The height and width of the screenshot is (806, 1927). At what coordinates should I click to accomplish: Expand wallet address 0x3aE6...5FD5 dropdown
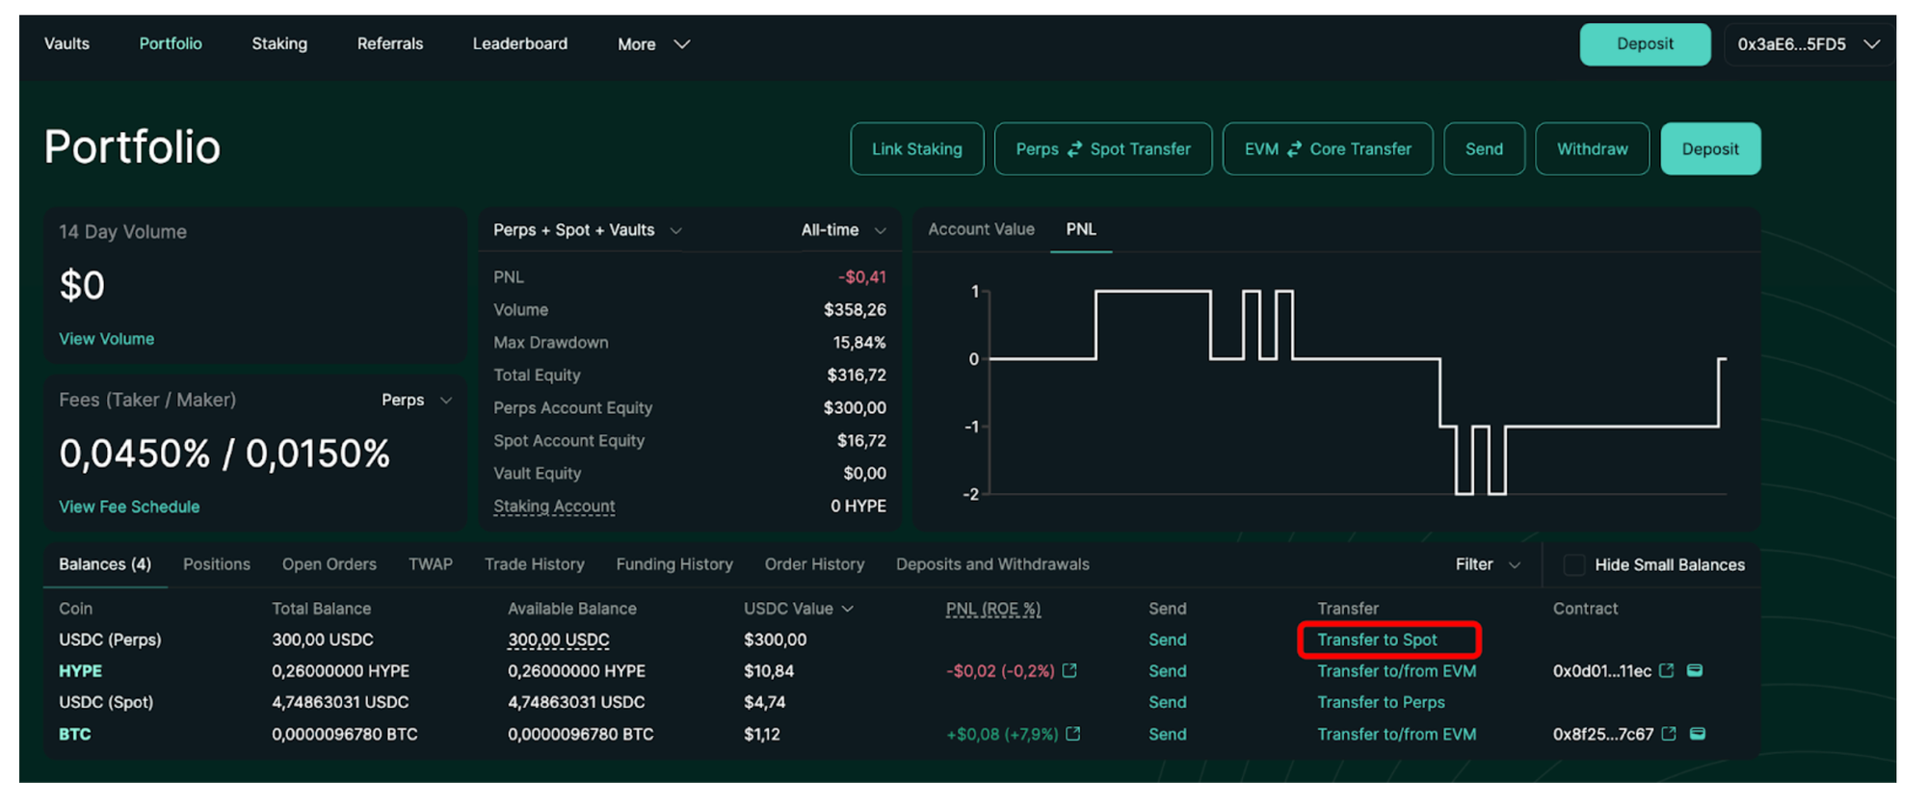[1807, 44]
